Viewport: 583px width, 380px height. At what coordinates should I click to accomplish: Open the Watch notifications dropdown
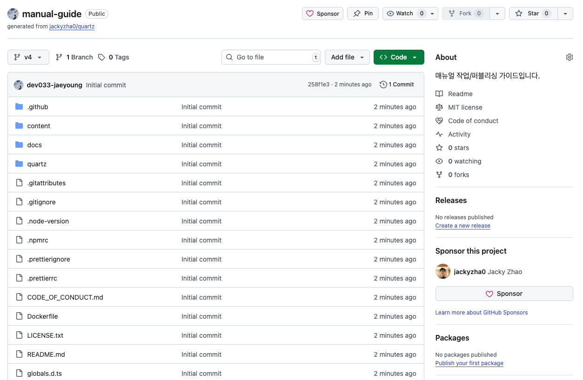tap(410, 13)
